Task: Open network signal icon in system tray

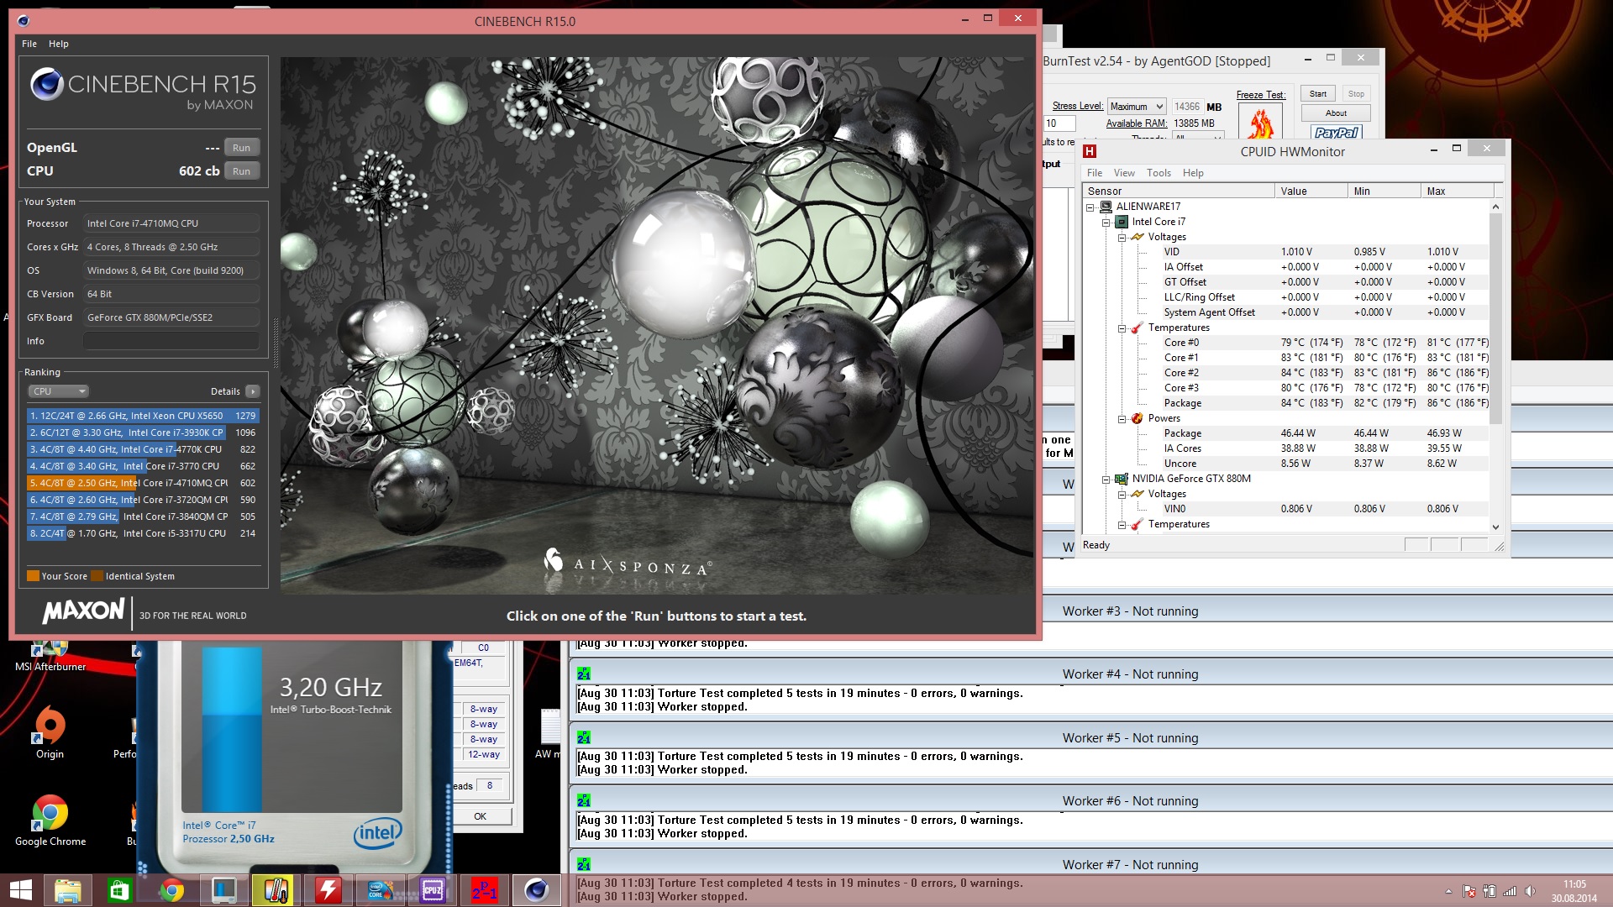Action: 1510,891
